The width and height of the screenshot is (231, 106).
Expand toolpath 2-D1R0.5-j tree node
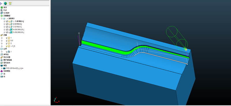4,24
